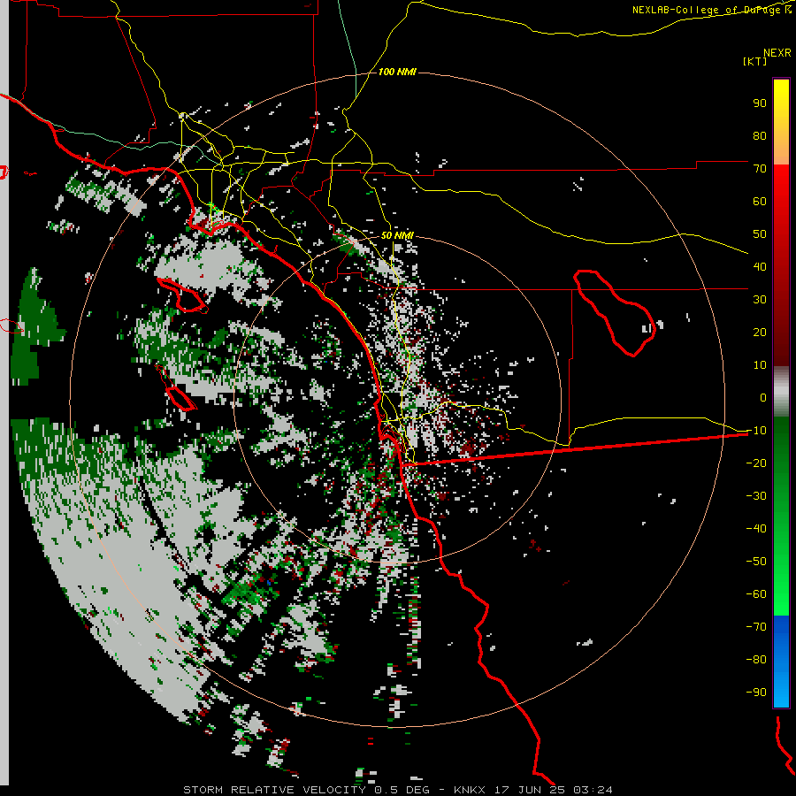This screenshot has height=796, width=796.
Task: Click the 0 value on velocity scale
Action: pyautogui.click(x=763, y=397)
